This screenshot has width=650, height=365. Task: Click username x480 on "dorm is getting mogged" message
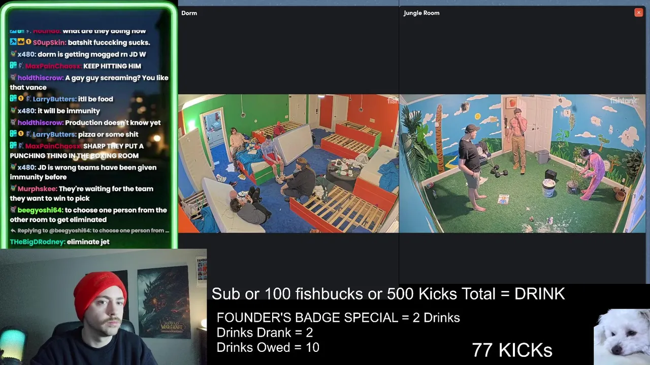(x=26, y=54)
